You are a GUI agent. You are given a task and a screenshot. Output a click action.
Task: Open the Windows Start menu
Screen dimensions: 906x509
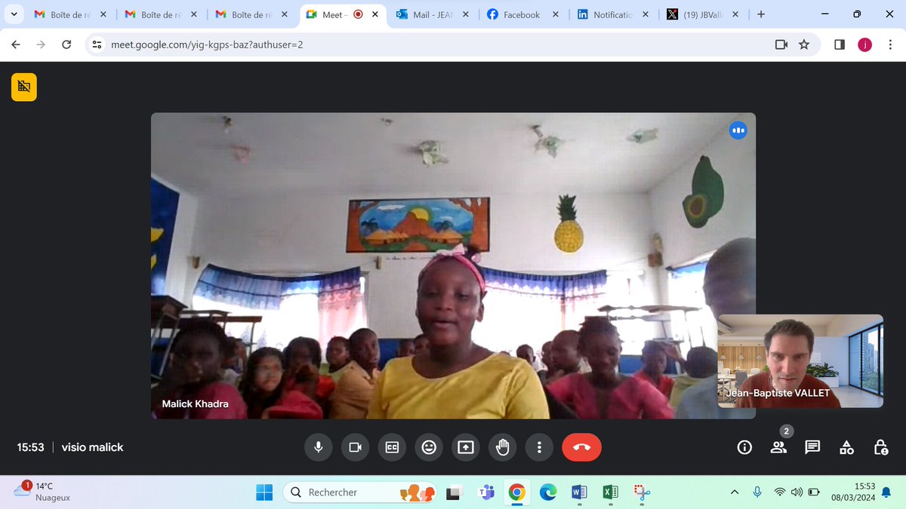click(264, 492)
